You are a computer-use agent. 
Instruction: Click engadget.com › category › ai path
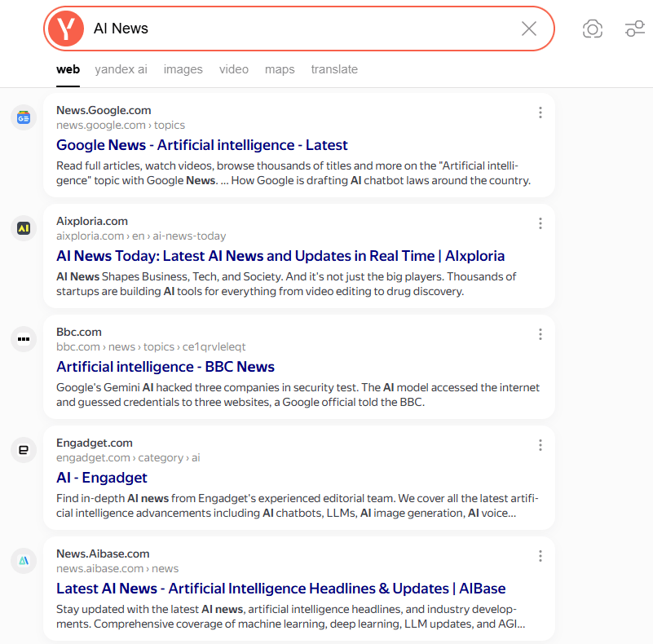tap(128, 457)
